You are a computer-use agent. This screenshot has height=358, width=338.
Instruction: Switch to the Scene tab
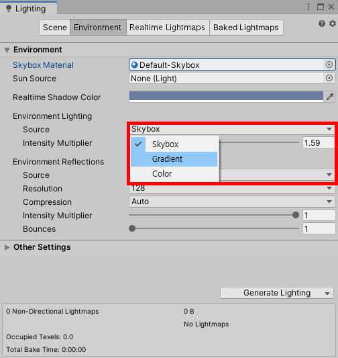tap(55, 28)
